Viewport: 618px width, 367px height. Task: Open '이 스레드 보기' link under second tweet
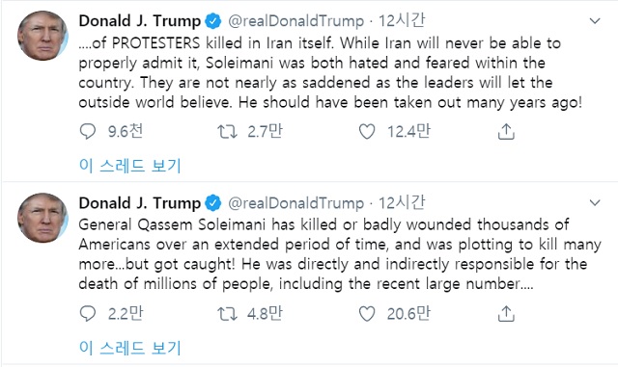pyautogui.click(x=130, y=348)
